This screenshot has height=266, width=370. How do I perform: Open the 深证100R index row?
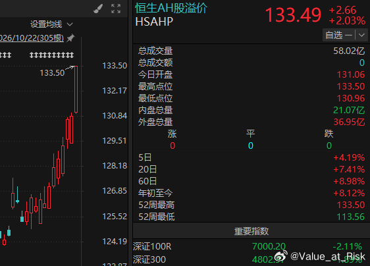tap(251, 246)
